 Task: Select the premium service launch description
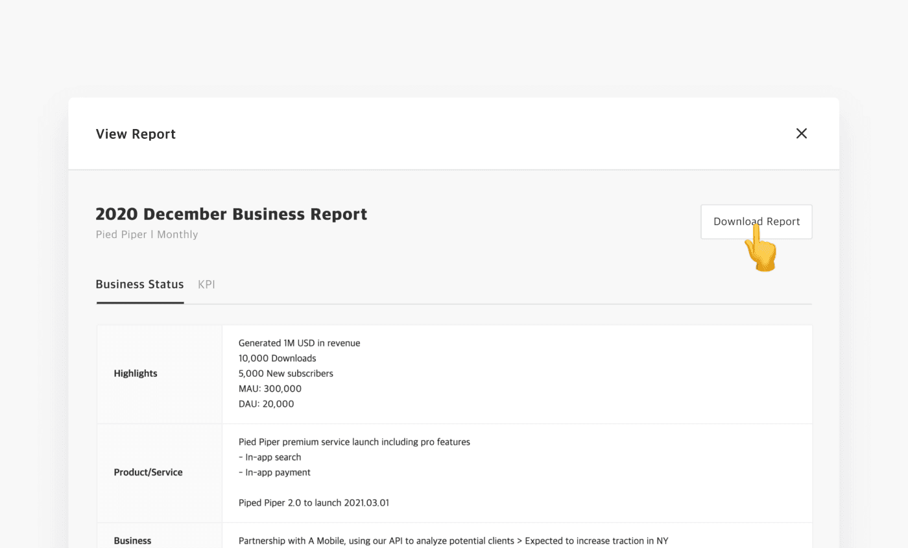pyautogui.click(x=354, y=442)
